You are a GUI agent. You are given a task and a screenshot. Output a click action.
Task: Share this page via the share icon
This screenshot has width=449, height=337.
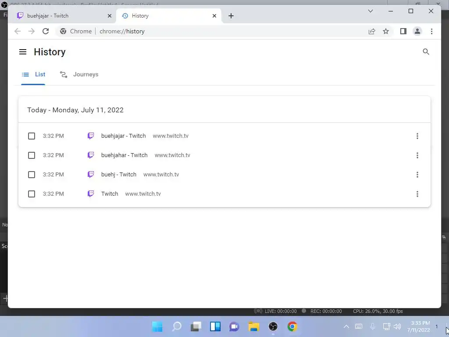[x=372, y=31]
